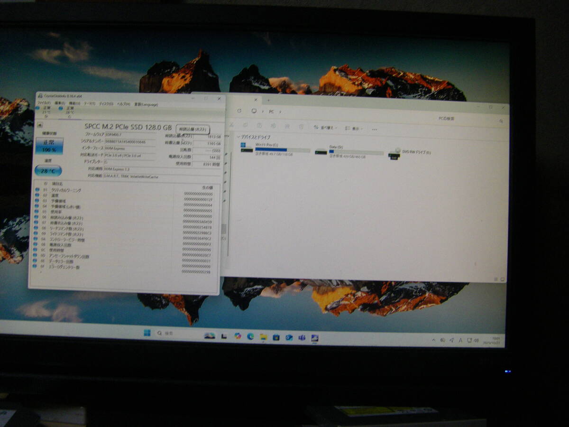Open the ファイル(F) menu in CrystalDiskInfo
This screenshot has width=569, height=427.
coord(44,103)
